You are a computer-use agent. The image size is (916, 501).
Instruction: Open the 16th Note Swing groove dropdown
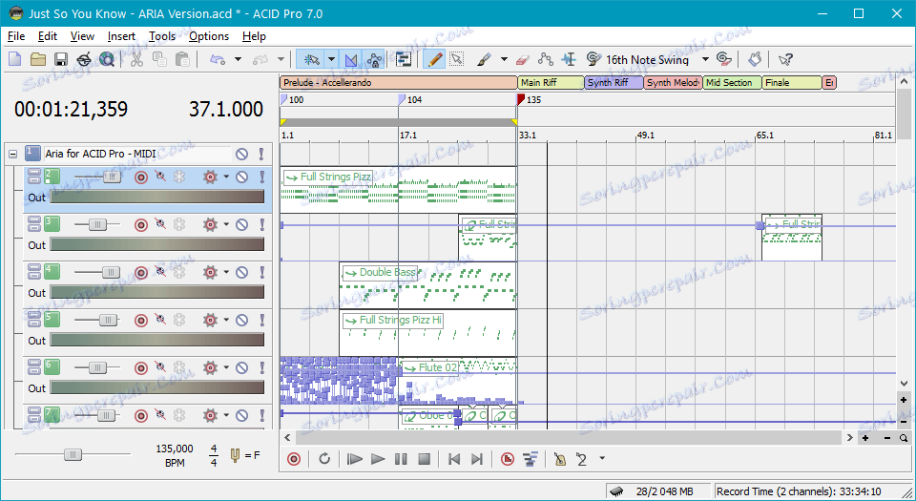705,59
